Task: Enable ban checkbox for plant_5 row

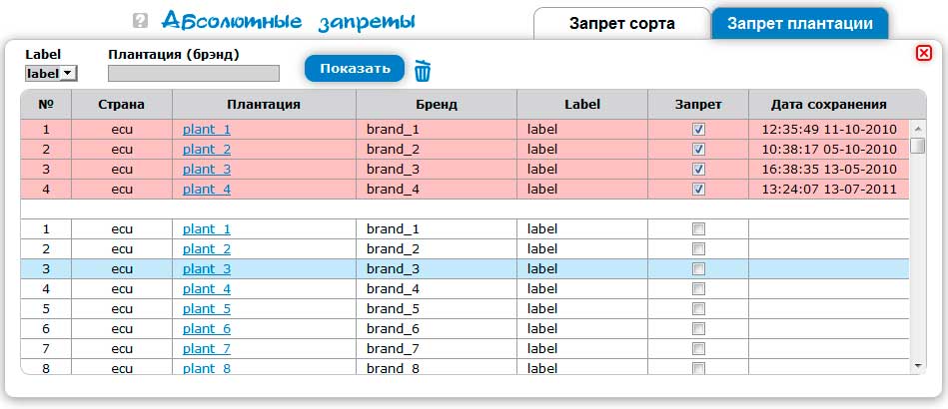Action: (699, 308)
